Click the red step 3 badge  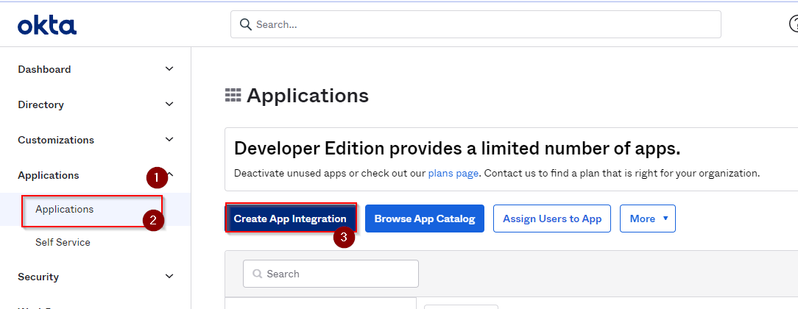coord(345,237)
